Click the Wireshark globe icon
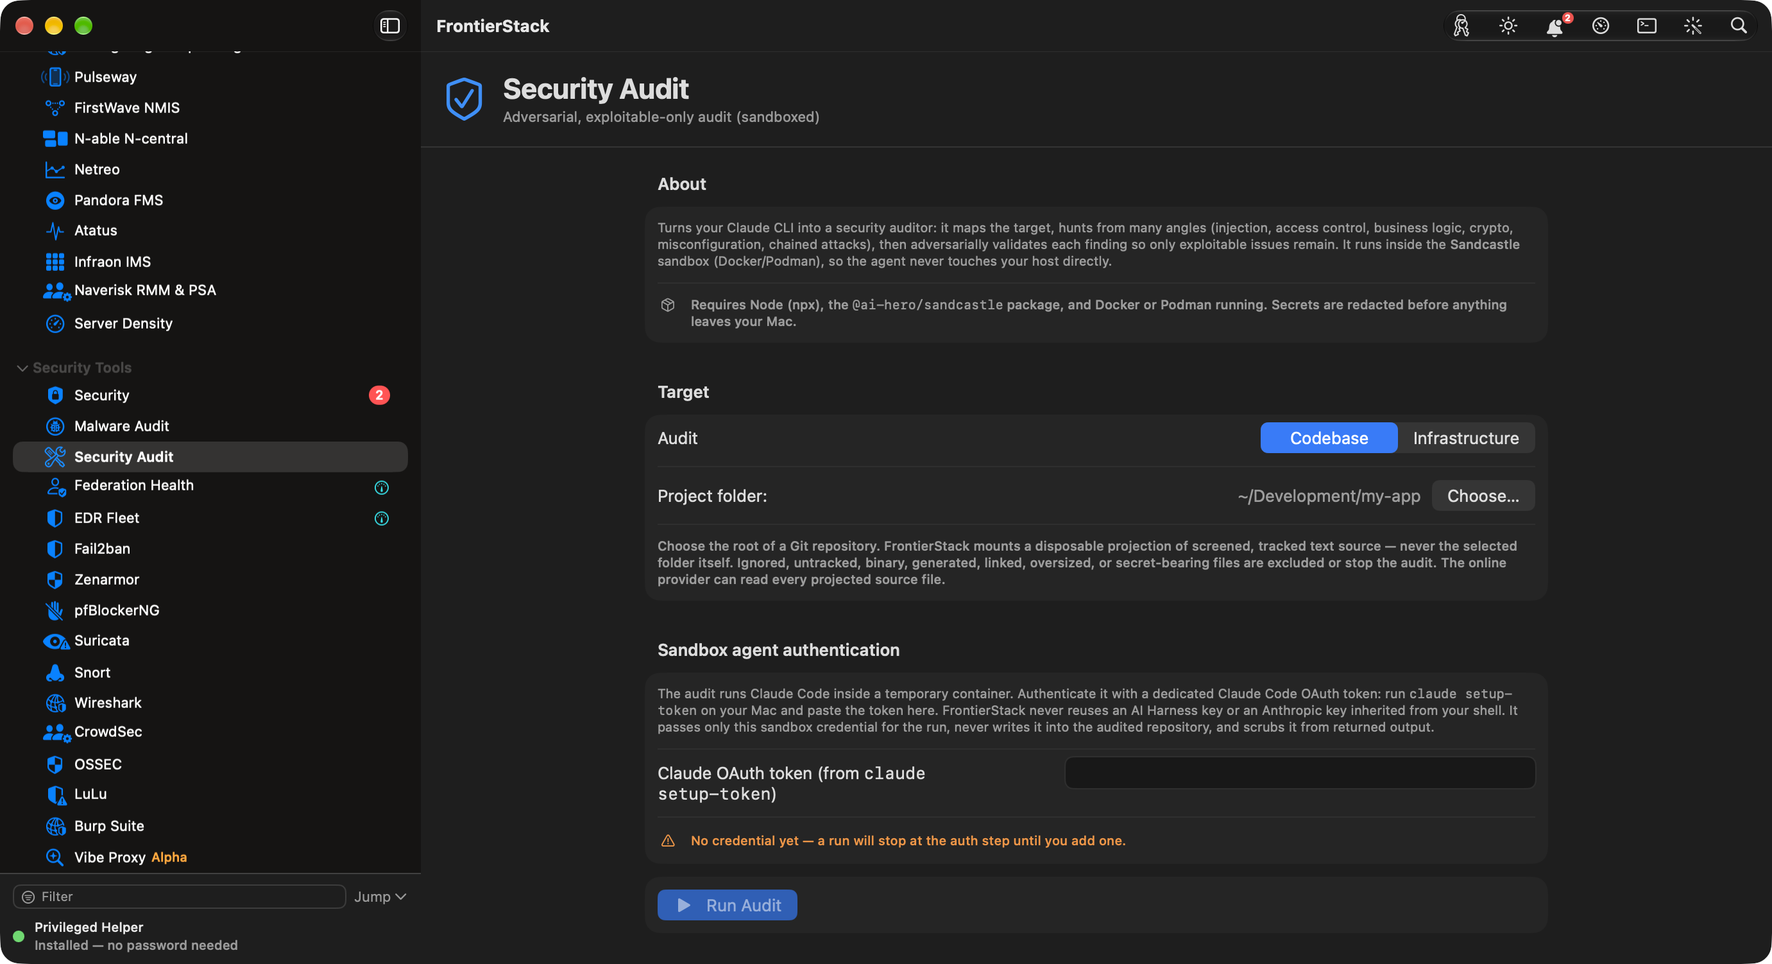This screenshot has height=964, width=1772. click(x=55, y=703)
